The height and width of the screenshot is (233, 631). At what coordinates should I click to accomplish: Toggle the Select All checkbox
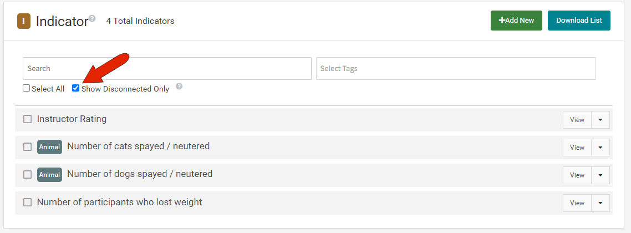coord(26,88)
